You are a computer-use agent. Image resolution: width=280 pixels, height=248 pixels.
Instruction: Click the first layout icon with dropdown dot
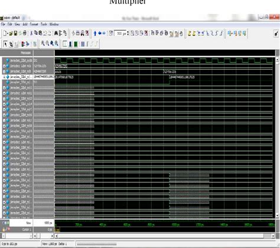click(x=229, y=33)
